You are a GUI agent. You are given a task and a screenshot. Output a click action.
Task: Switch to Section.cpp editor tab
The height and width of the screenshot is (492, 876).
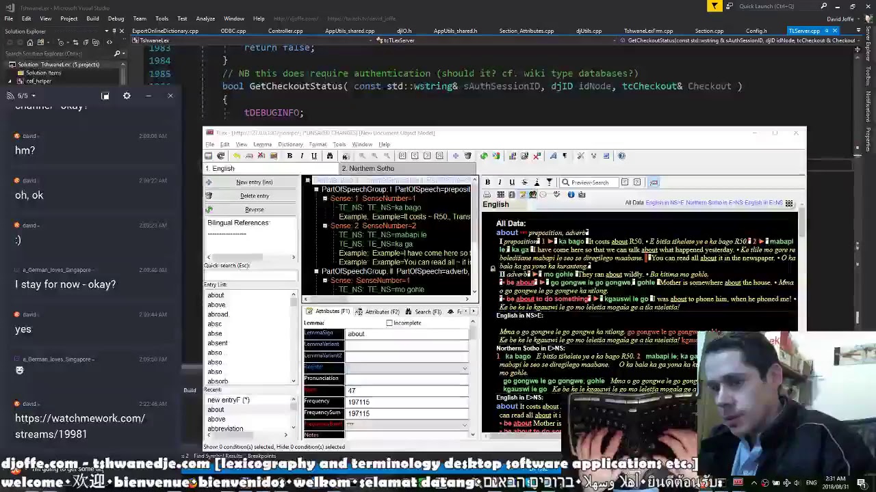point(709,31)
